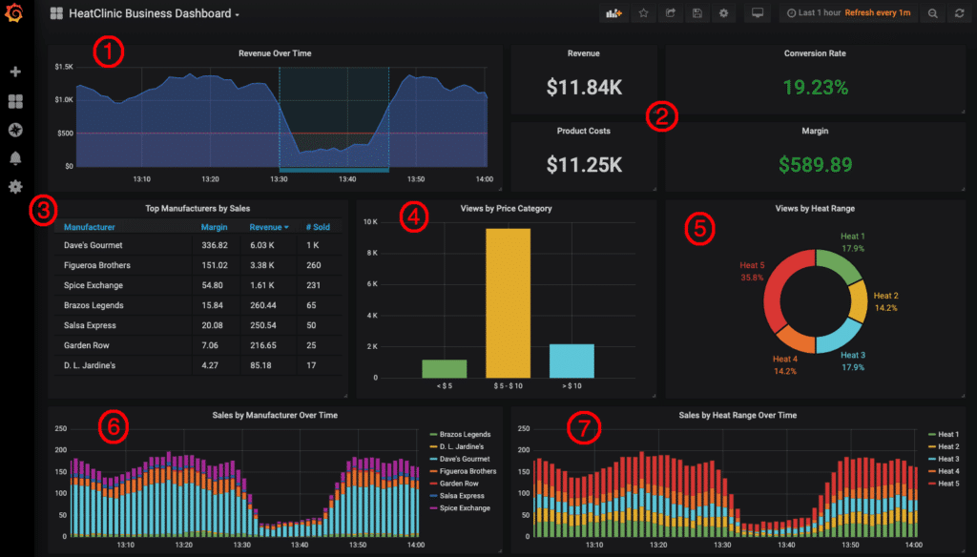This screenshot has width=977, height=557.
Task: Click the zoom out magnifier icon
Action: (x=933, y=13)
